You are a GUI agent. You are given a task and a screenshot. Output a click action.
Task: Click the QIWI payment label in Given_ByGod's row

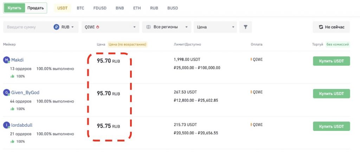(x=257, y=92)
